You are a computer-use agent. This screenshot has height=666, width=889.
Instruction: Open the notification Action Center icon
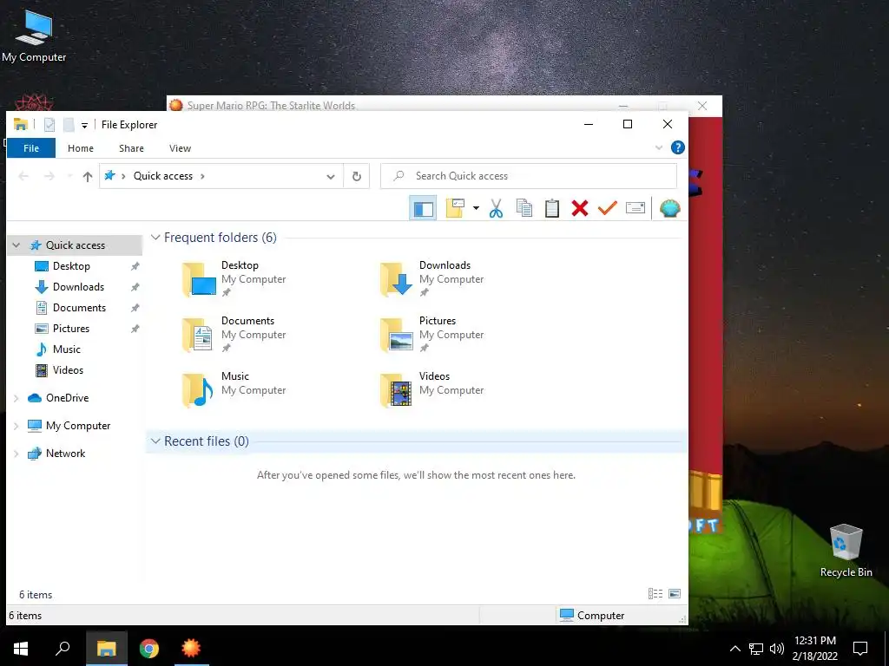click(x=860, y=649)
